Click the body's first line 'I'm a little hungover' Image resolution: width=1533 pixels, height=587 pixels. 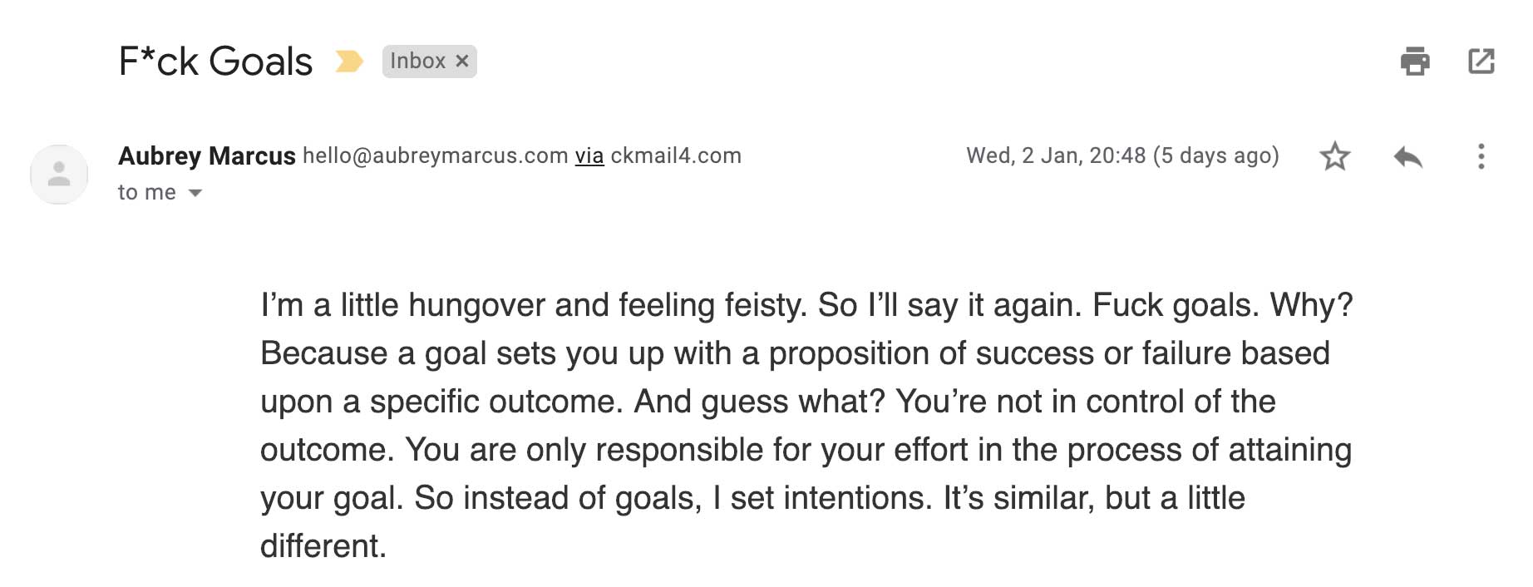[x=402, y=305]
